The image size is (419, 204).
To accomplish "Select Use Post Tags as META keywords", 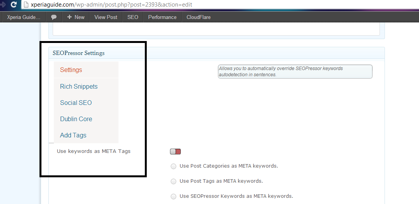I will pos(173,182).
